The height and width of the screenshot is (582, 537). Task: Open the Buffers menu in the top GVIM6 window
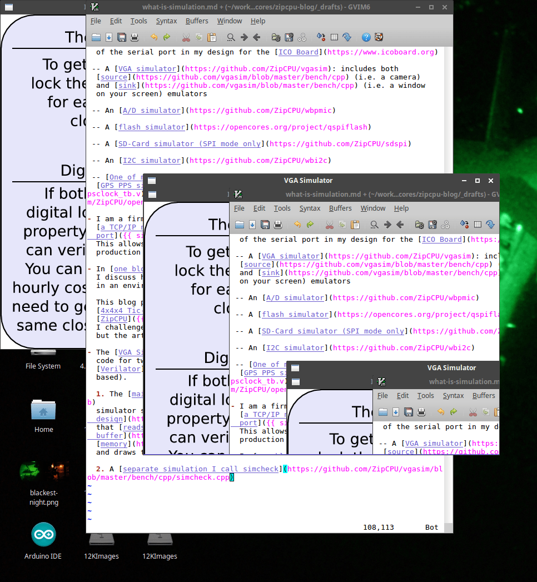(x=197, y=21)
